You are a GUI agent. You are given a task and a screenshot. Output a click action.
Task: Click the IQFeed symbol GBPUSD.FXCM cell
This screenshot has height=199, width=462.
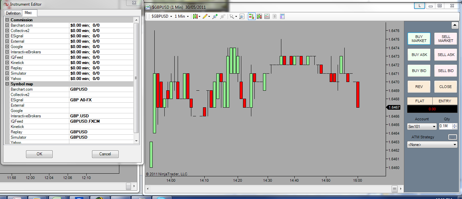(x=101, y=121)
